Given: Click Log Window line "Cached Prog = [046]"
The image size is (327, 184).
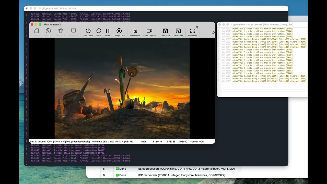Looking at the screenshot, I should click(262, 44).
